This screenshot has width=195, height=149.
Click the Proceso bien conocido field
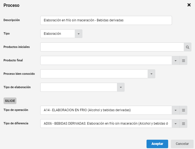click(x=94, y=74)
